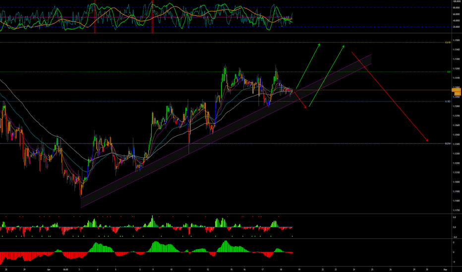Click the 15 date label on time axis
Screen dimensions: 462x272
pos(231,270)
